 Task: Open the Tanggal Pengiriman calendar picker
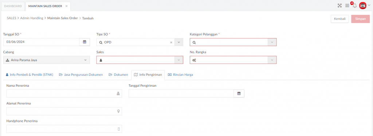coord(239,94)
